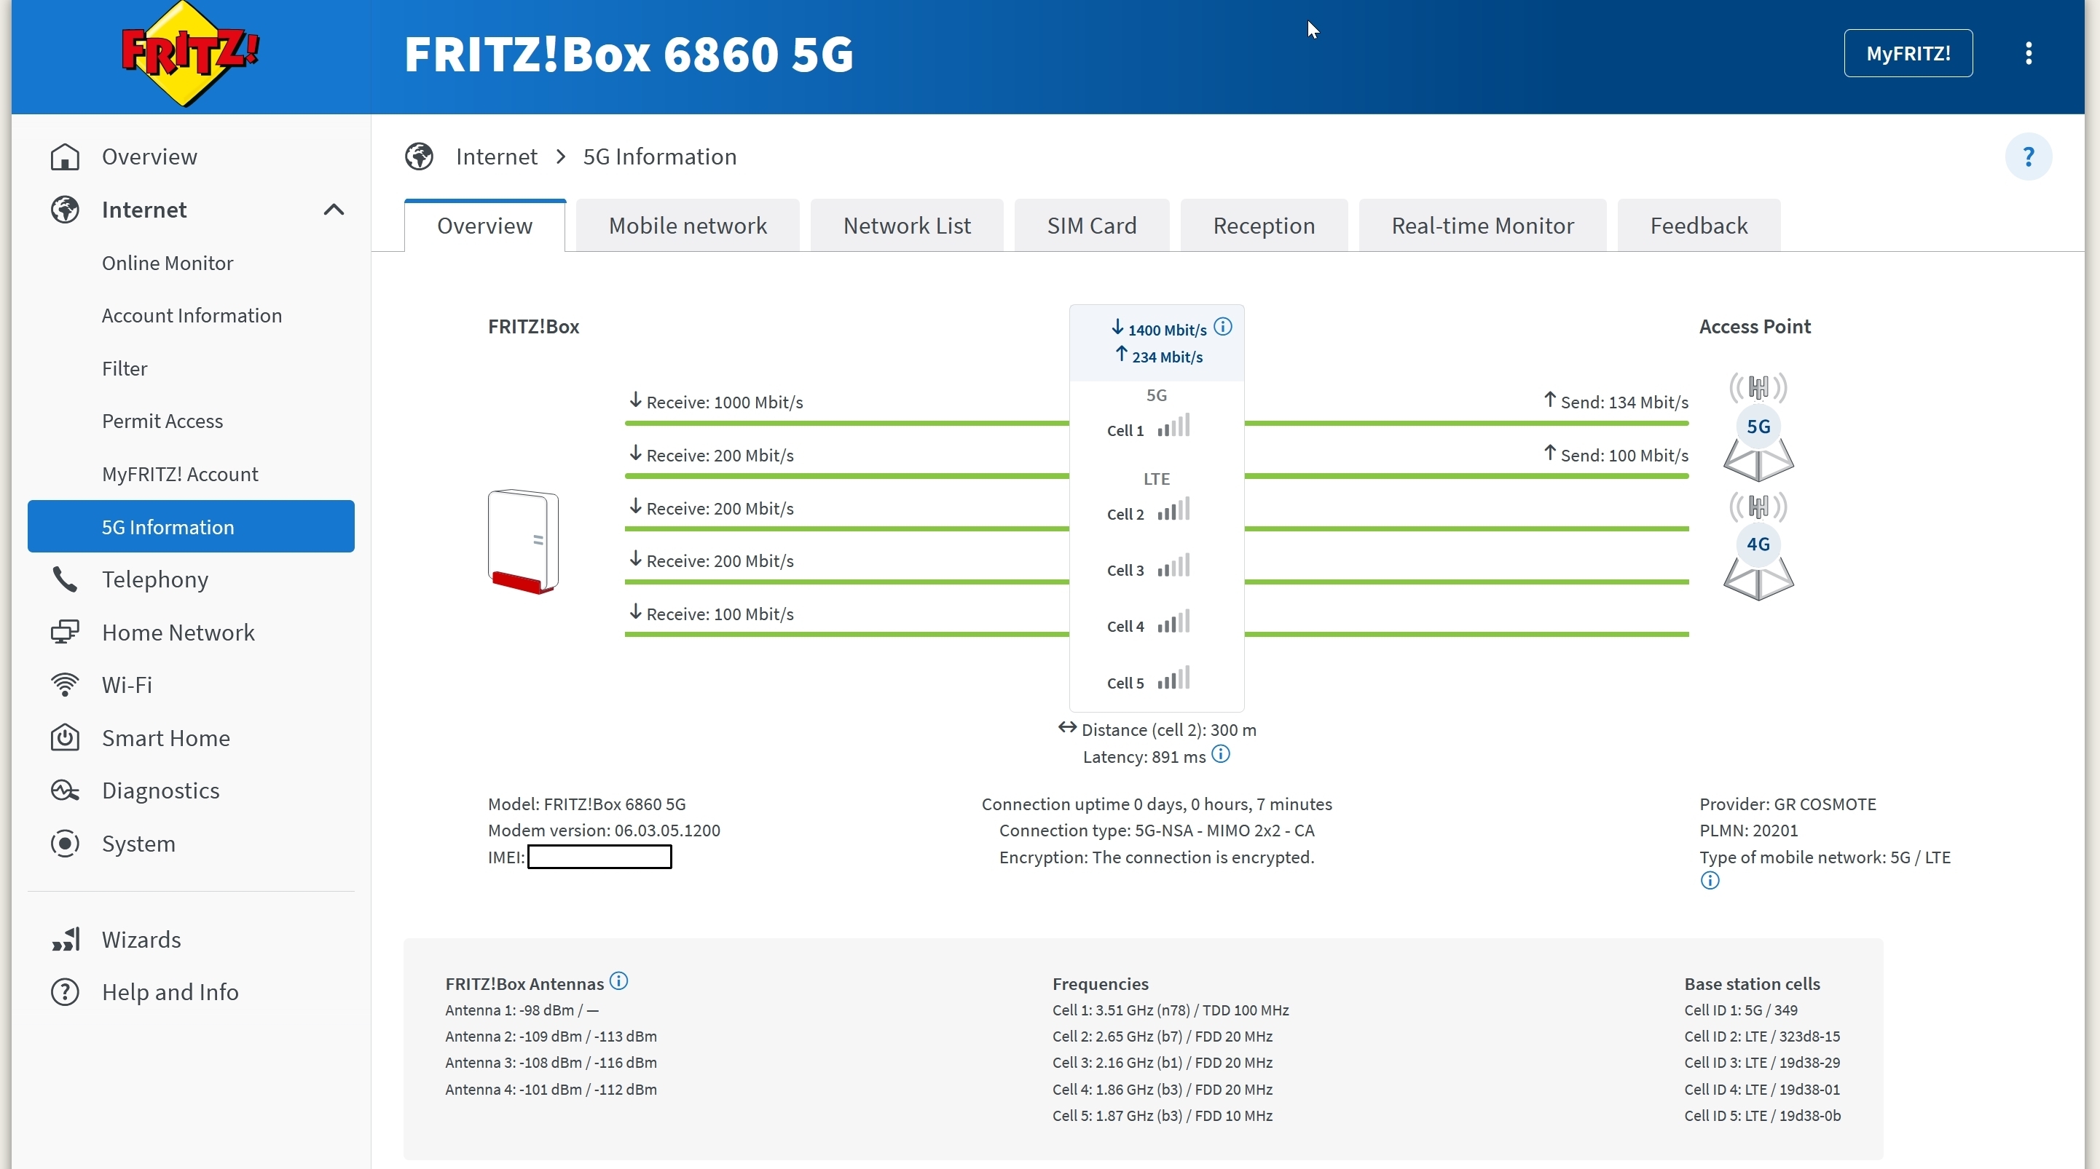
Task: Click the System circle icon
Action: click(x=66, y=843)
